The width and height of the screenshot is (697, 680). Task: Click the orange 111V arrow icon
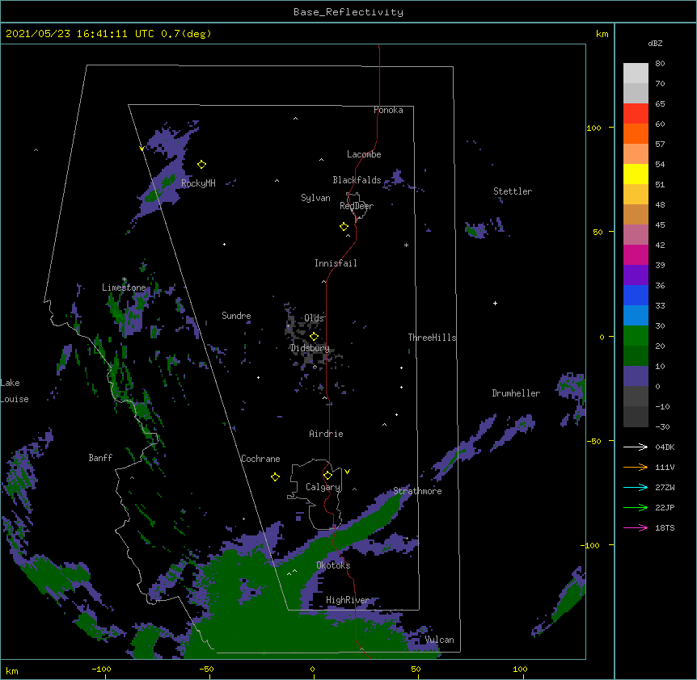click(x=636, y=467)
